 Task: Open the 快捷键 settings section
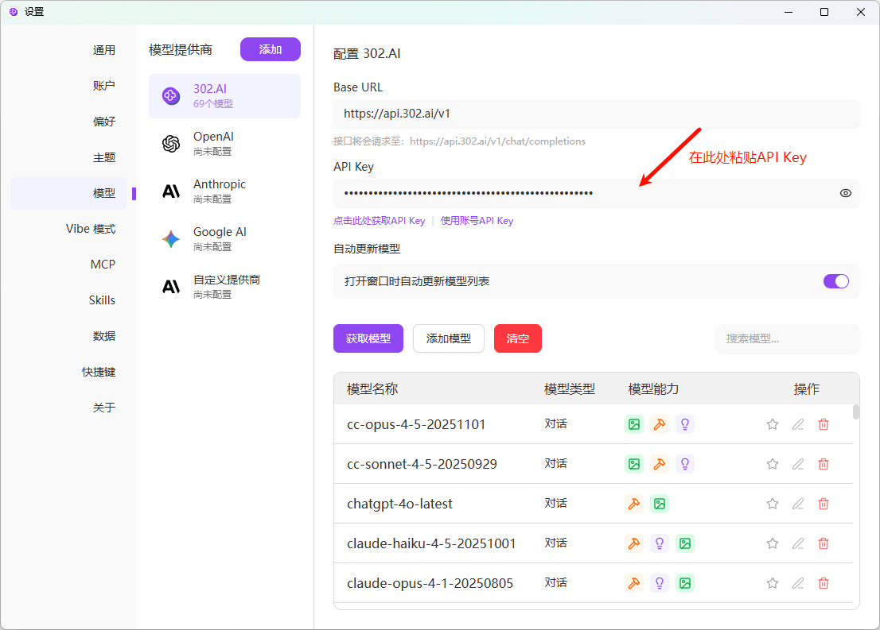[x=98, y=372]
